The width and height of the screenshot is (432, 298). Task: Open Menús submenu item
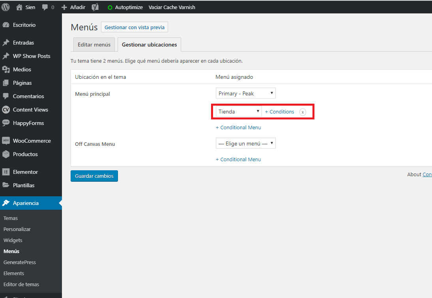pos(11,251)
